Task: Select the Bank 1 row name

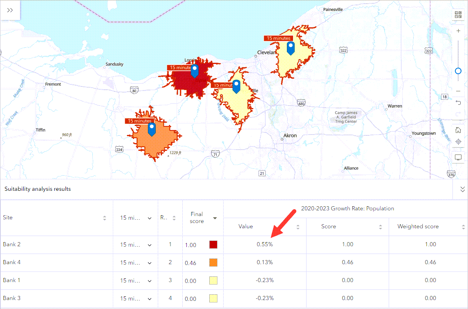Action: coord(11,280)
